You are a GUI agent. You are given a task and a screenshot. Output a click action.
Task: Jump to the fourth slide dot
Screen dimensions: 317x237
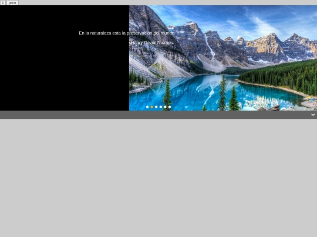pyautogui.click(x=161, y=107)
